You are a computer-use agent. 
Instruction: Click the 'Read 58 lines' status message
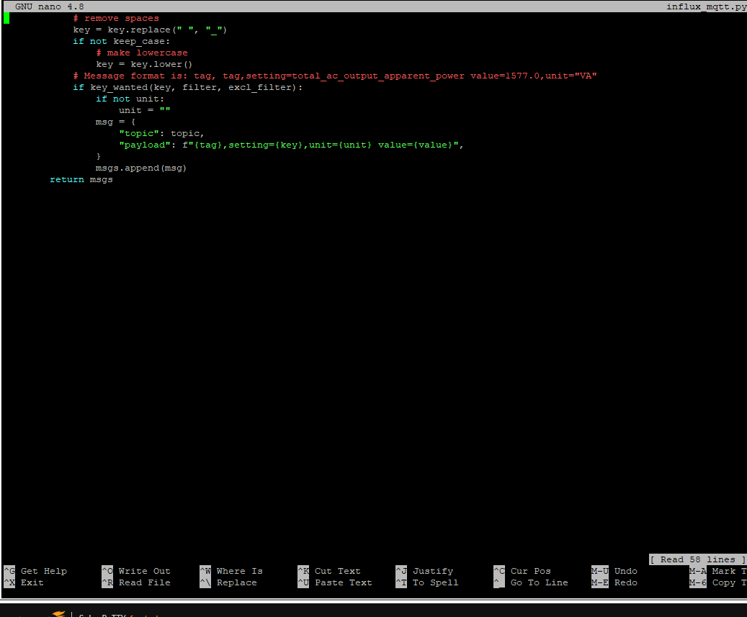[698, 559]
